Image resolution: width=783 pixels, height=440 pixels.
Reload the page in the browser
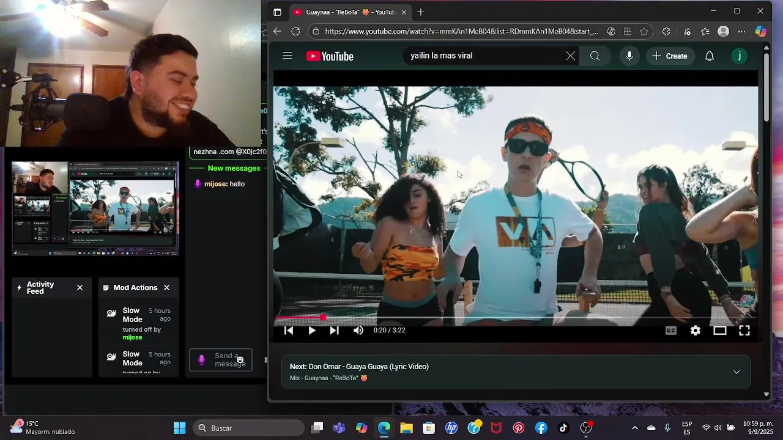point(295,31)
